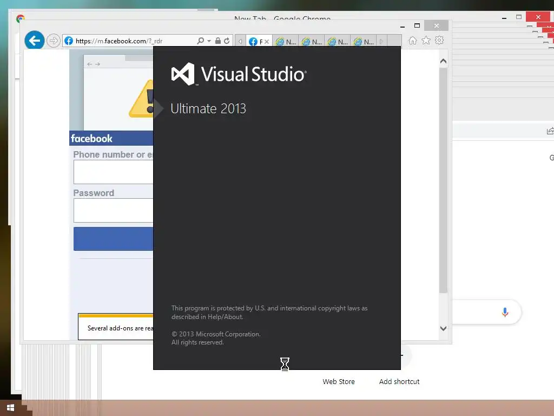Click the yellow warning icon on Facebook page
Screen dimensions: 554x416
141,99
